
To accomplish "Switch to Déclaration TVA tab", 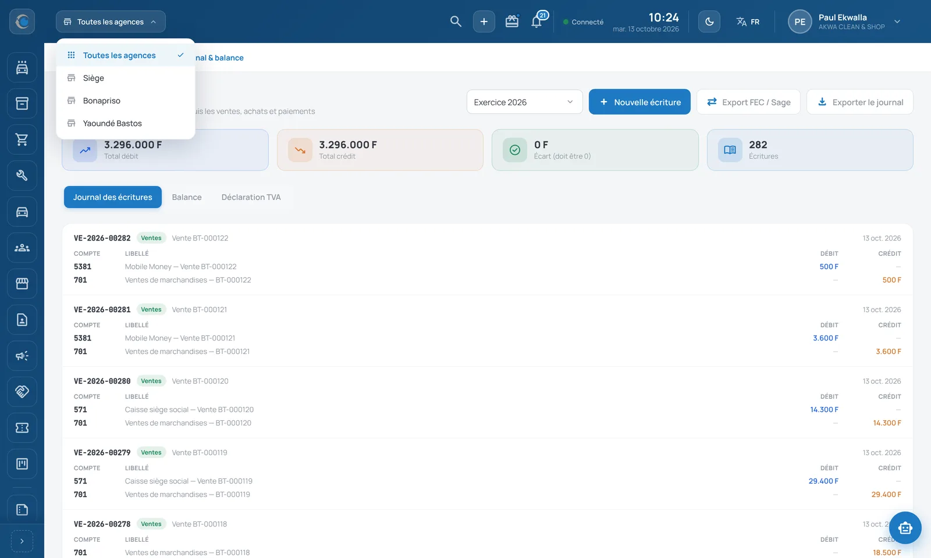I will coord(251,197).
